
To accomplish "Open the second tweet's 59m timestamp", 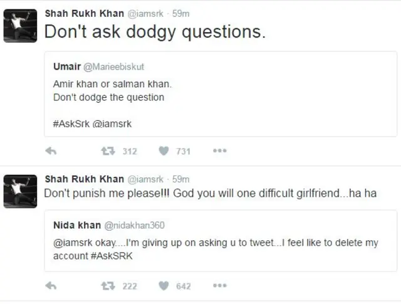I will [180, 179].
